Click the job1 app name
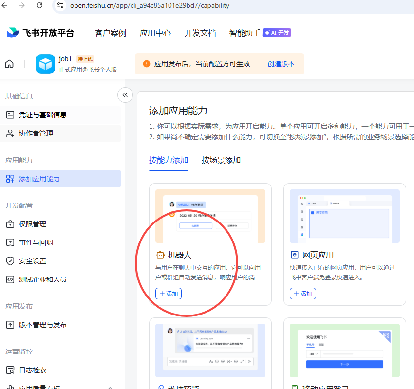The width and height of the screenshot is (414, 389). tap(65, 59)
